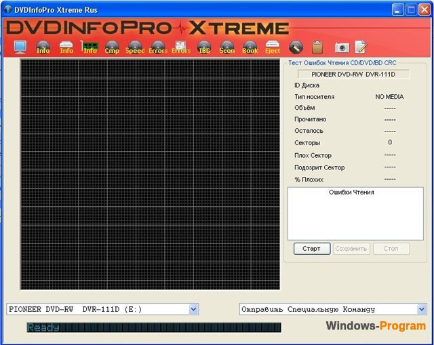This screenshot has height=345, width=434.
Task: Take a screenshot with the camera icon
Action: pos(342,47)
